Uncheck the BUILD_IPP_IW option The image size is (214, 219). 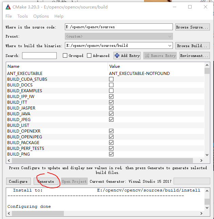(x=111, y=97)
